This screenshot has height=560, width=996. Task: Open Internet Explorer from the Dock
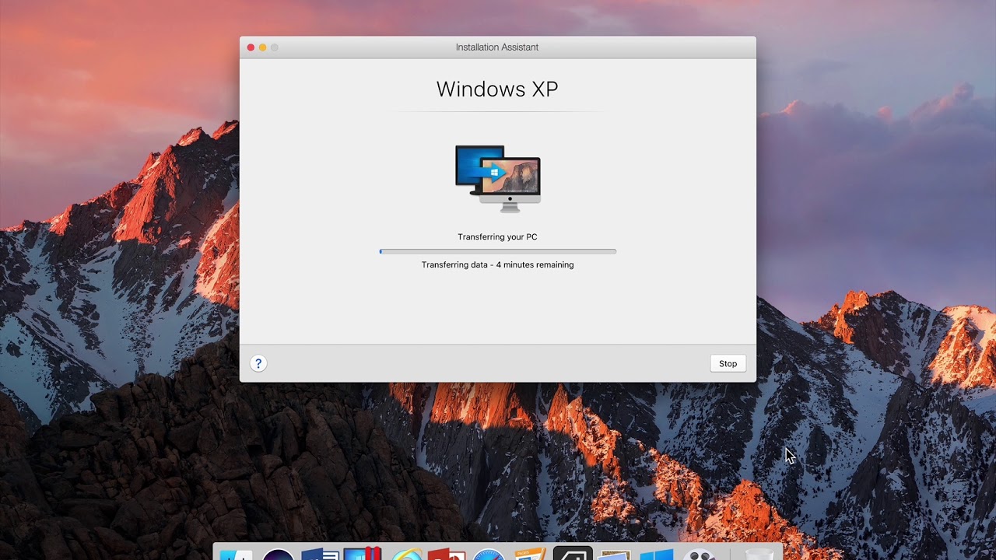tap(405, 555)
